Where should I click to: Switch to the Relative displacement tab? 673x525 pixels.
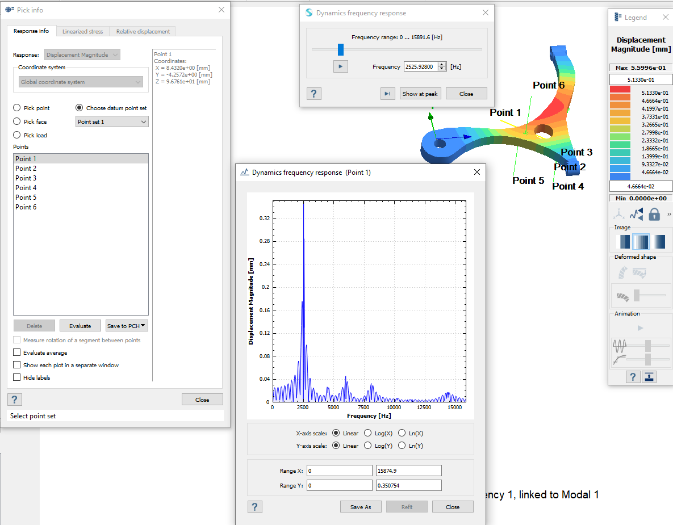pos(143,31)
